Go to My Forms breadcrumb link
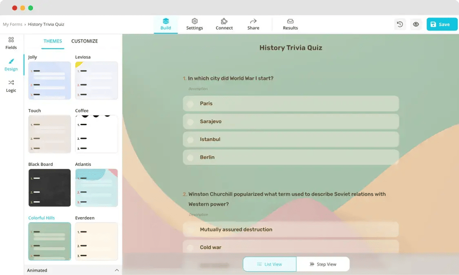 tap(12, 24)
